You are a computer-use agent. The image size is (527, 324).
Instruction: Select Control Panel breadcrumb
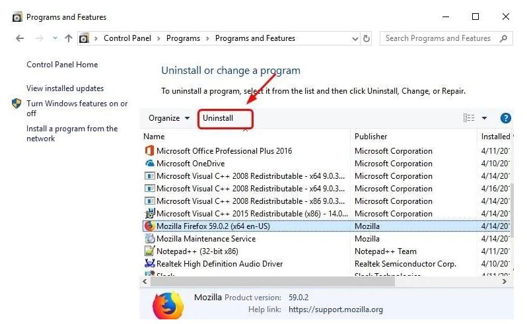tap(127, 38)
